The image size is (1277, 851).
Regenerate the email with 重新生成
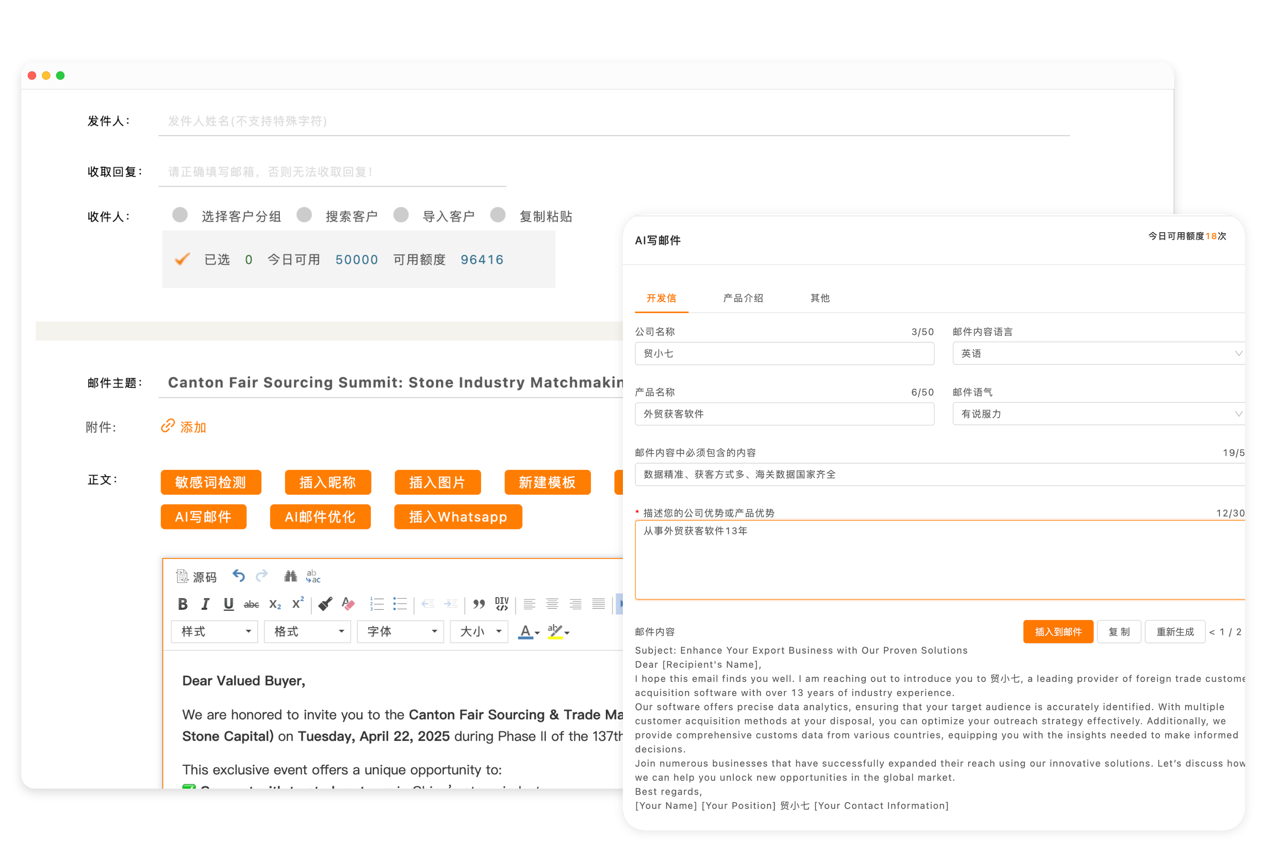coord(1175,632)
